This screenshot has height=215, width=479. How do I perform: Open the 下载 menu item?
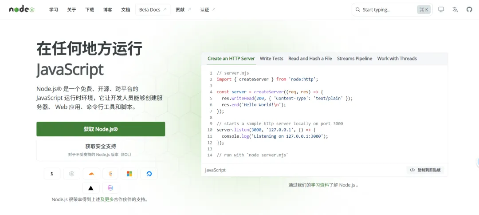90,10
